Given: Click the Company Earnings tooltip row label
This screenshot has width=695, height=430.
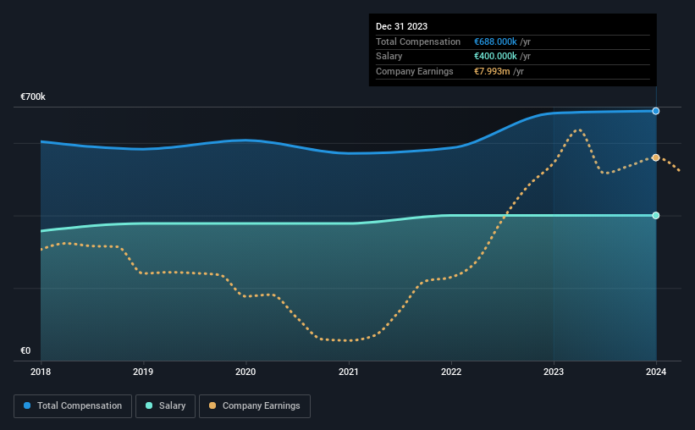Looking at the screenshot, I should point(415,71).
